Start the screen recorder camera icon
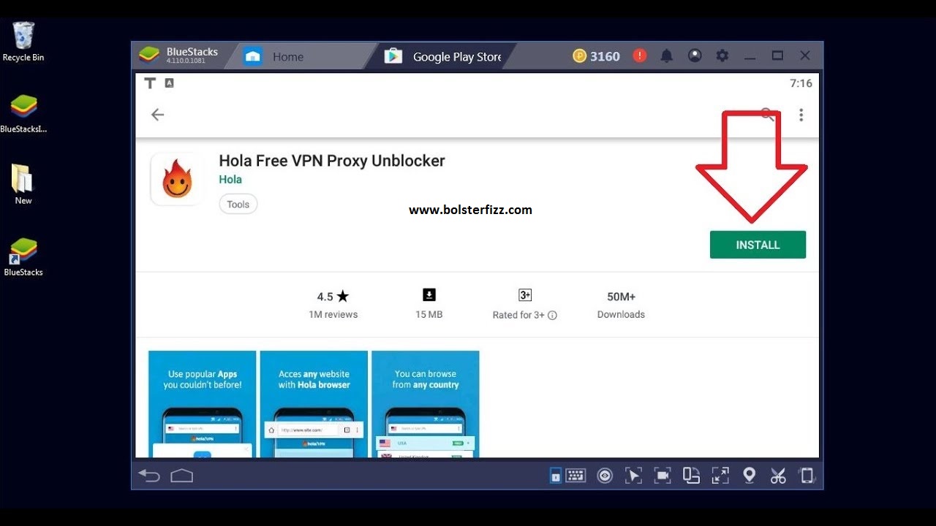 click(x=663, y=476)
